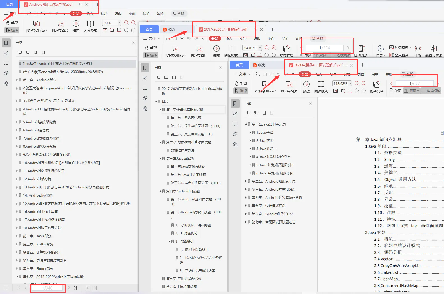Click PDF转图片 in the Android知识 window
This screenshot has height=294, width=444.
click(x=60, y=26)
